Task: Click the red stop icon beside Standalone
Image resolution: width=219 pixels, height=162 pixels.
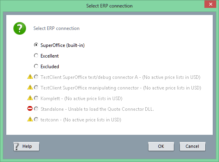Action: point(30,108)
